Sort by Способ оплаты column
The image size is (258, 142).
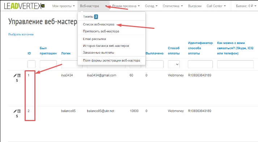coord(174,51)
